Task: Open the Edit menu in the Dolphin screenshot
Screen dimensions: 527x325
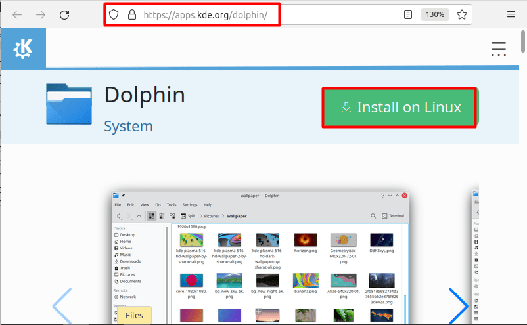Action: pyautogui.click(x=130, y=204)
